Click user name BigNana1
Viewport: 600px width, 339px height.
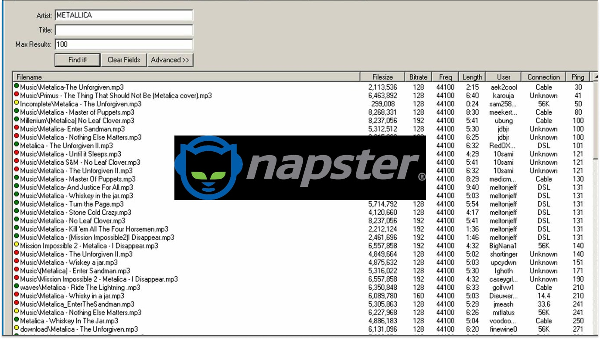point(503,246)
